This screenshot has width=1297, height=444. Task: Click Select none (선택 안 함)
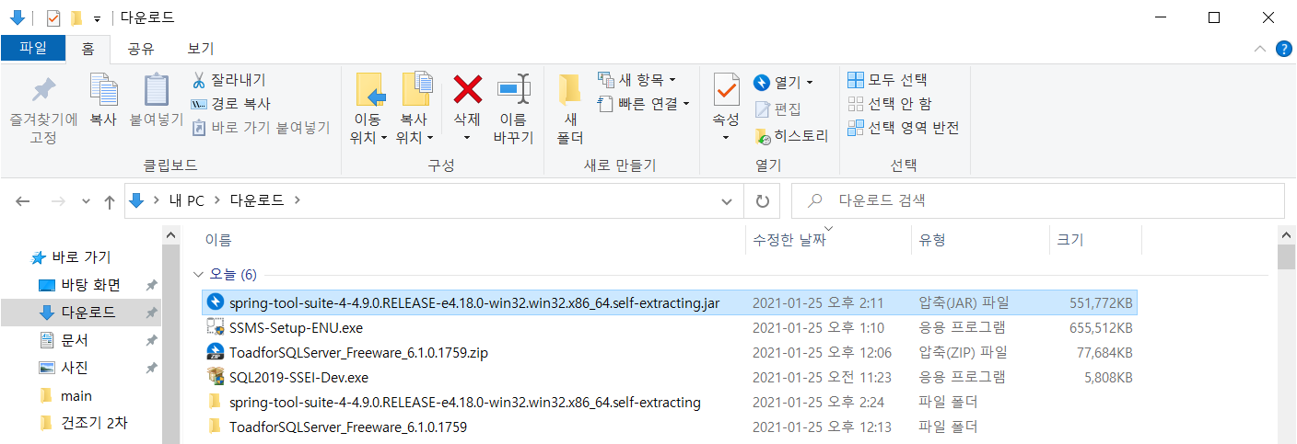(889, 104)
